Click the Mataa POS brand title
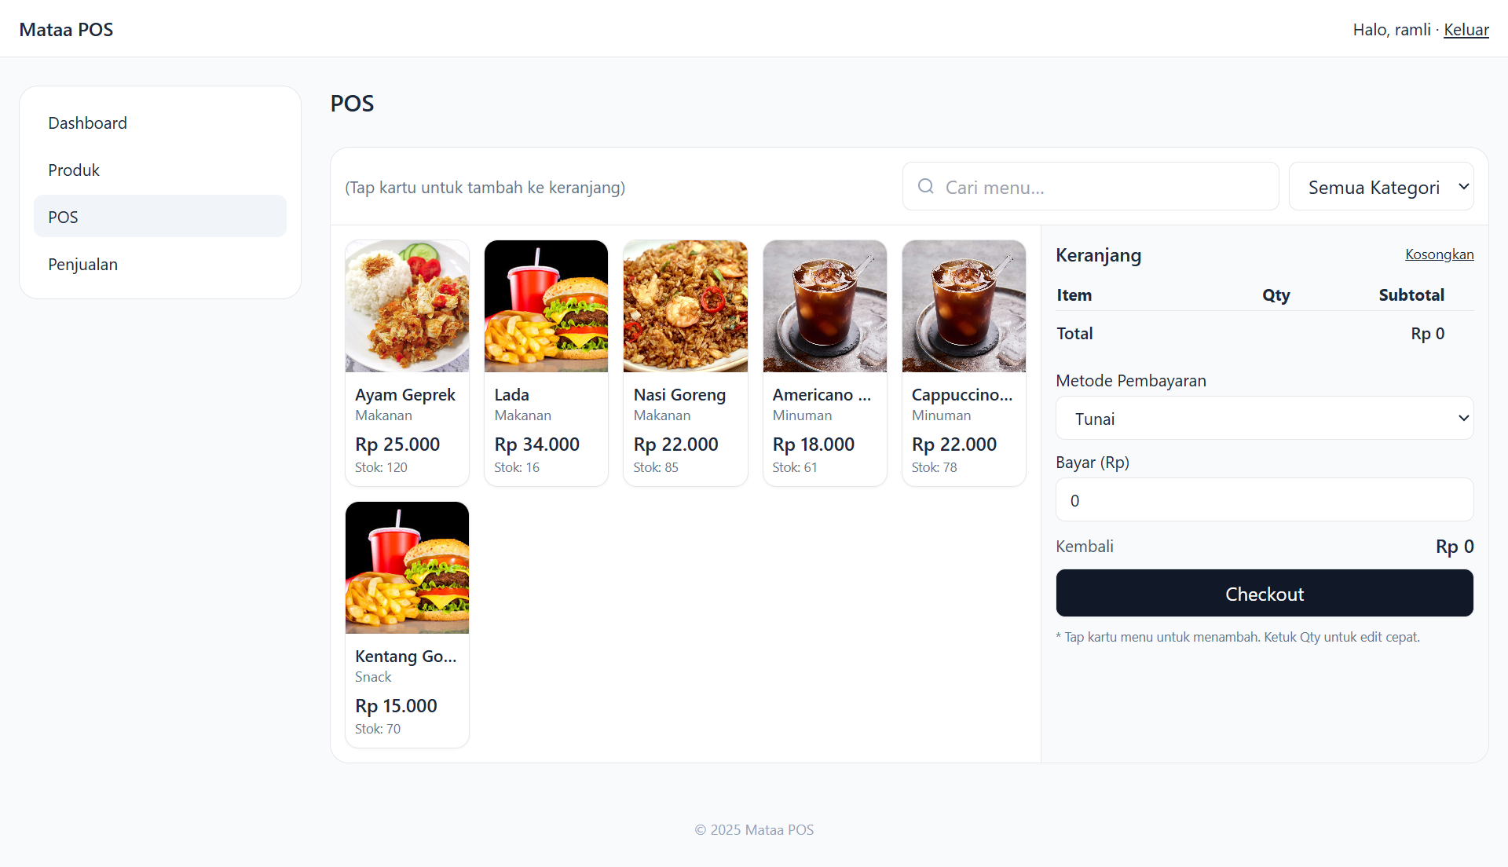 coord(66,30)
